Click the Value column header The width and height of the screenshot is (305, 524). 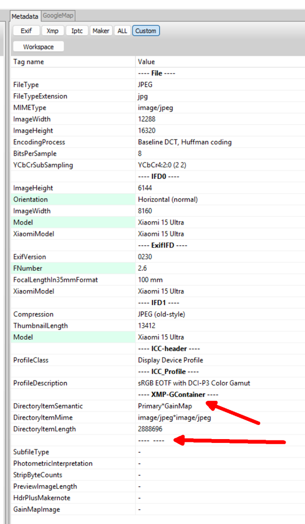[219, 62]
